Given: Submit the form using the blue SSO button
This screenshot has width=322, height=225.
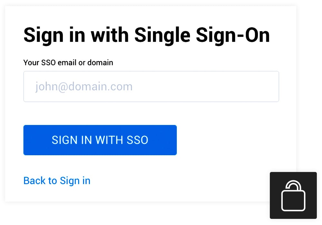Looking at the screenshot, I should coord(100,140).
